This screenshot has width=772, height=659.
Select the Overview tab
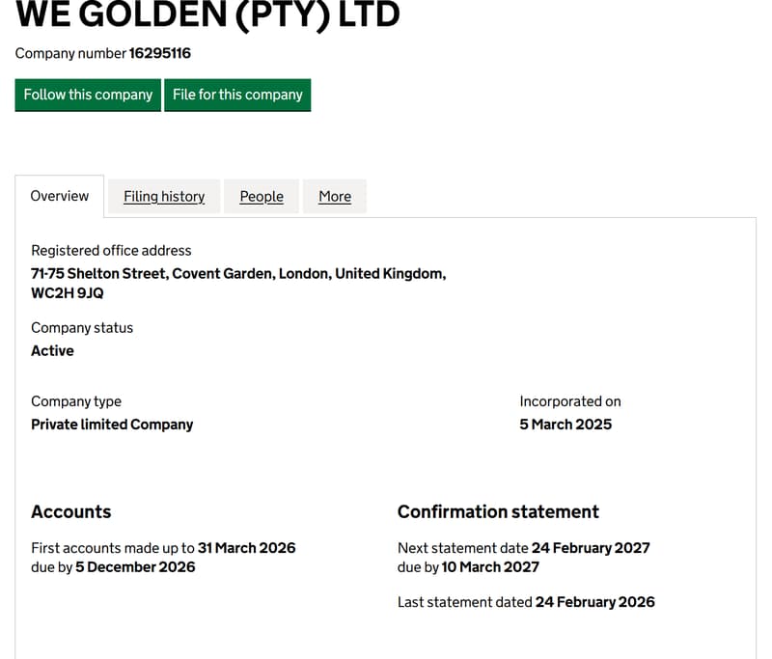pyautogui.click(x=60, y=196)
